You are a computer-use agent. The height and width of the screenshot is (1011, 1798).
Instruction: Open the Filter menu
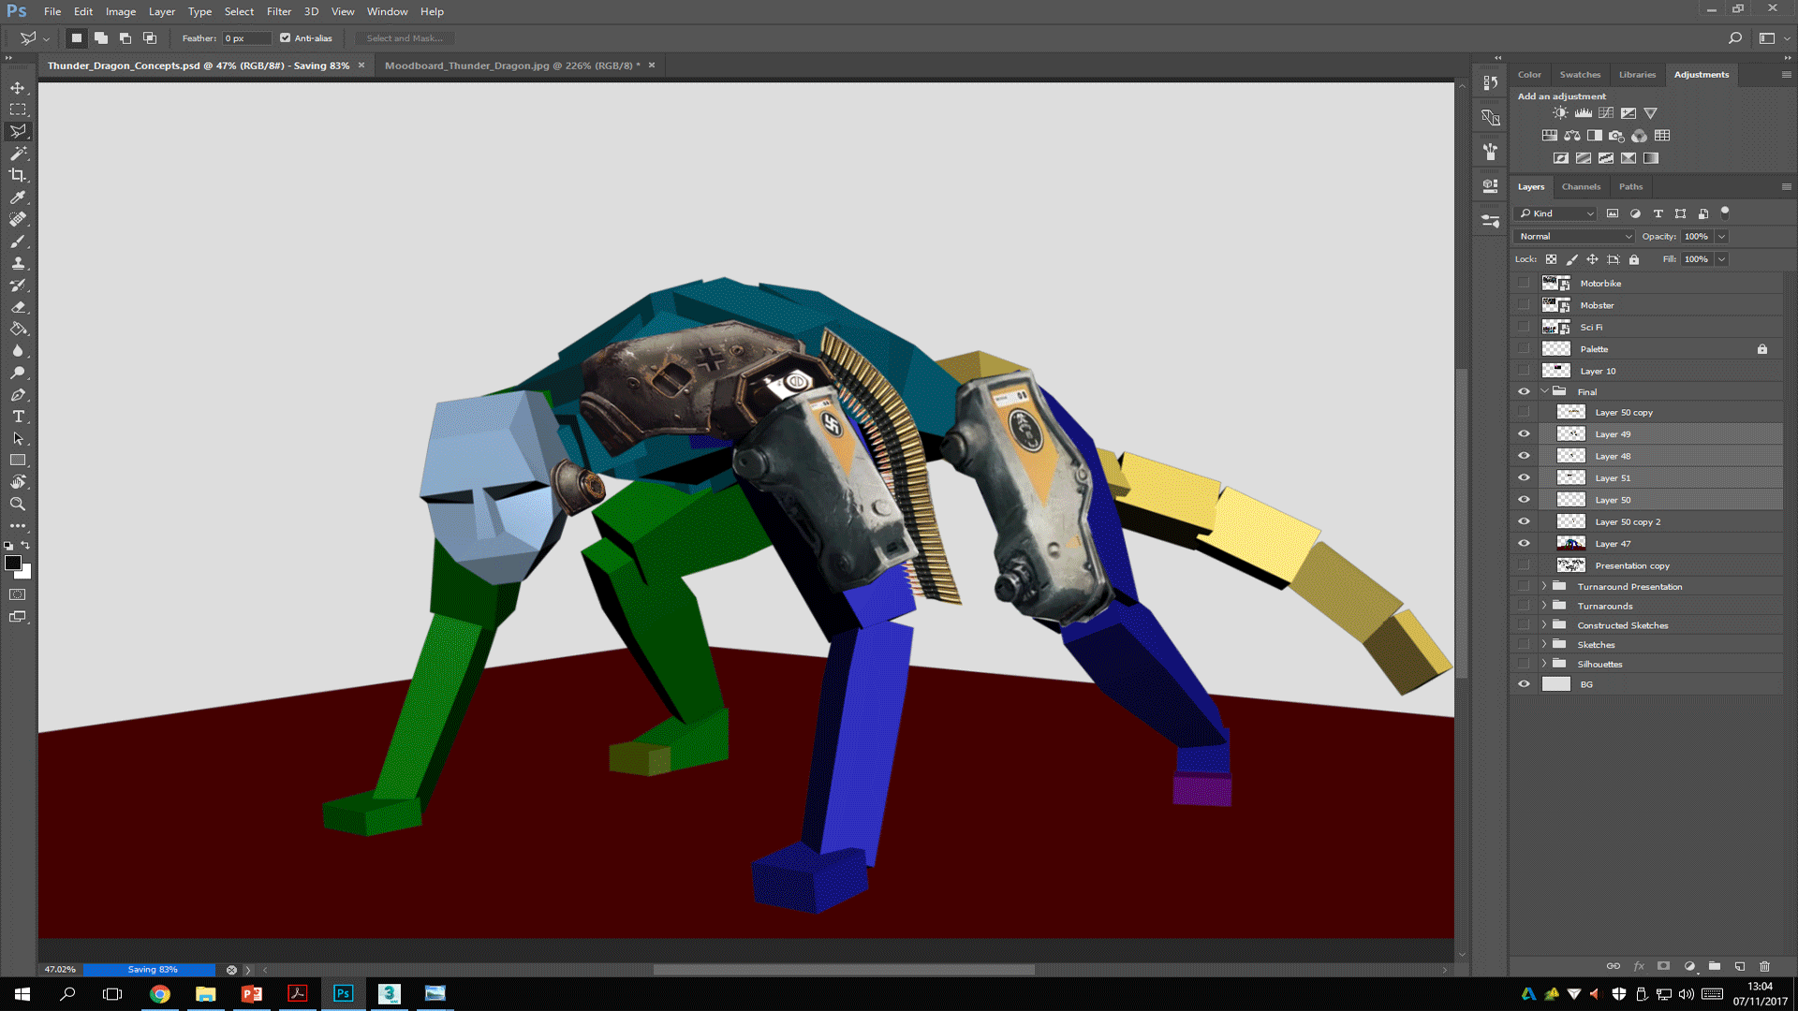point(278,11)
